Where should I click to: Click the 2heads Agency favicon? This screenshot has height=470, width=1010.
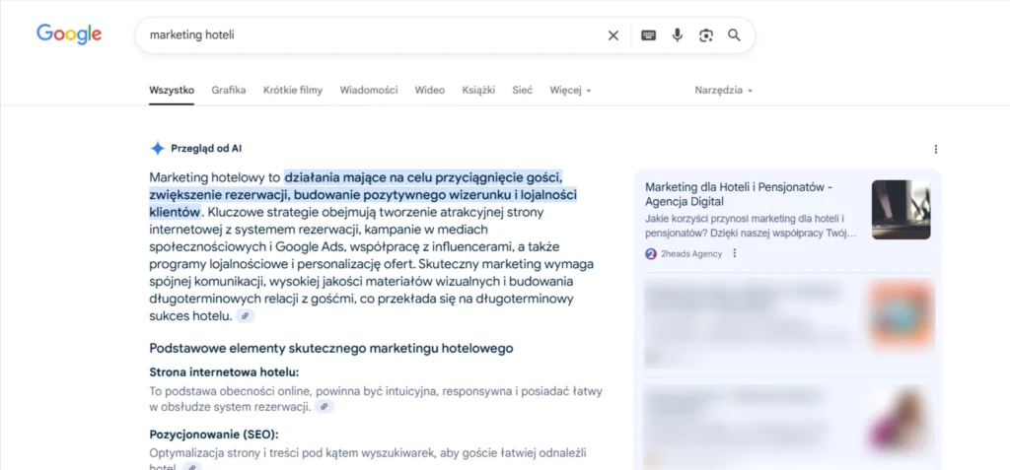coord(651,253)
